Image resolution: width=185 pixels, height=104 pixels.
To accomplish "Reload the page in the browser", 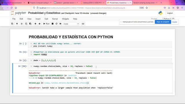I will click(12, 8).
